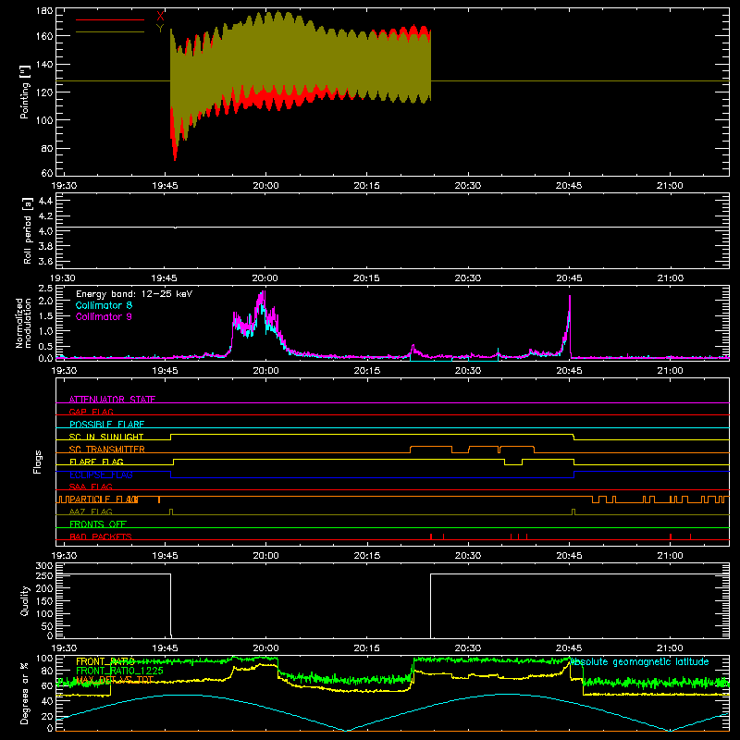This screenshot has width=740, height=740.
Task: Click the "Normalized modulation" axis title
Action: tap(22, 323)
